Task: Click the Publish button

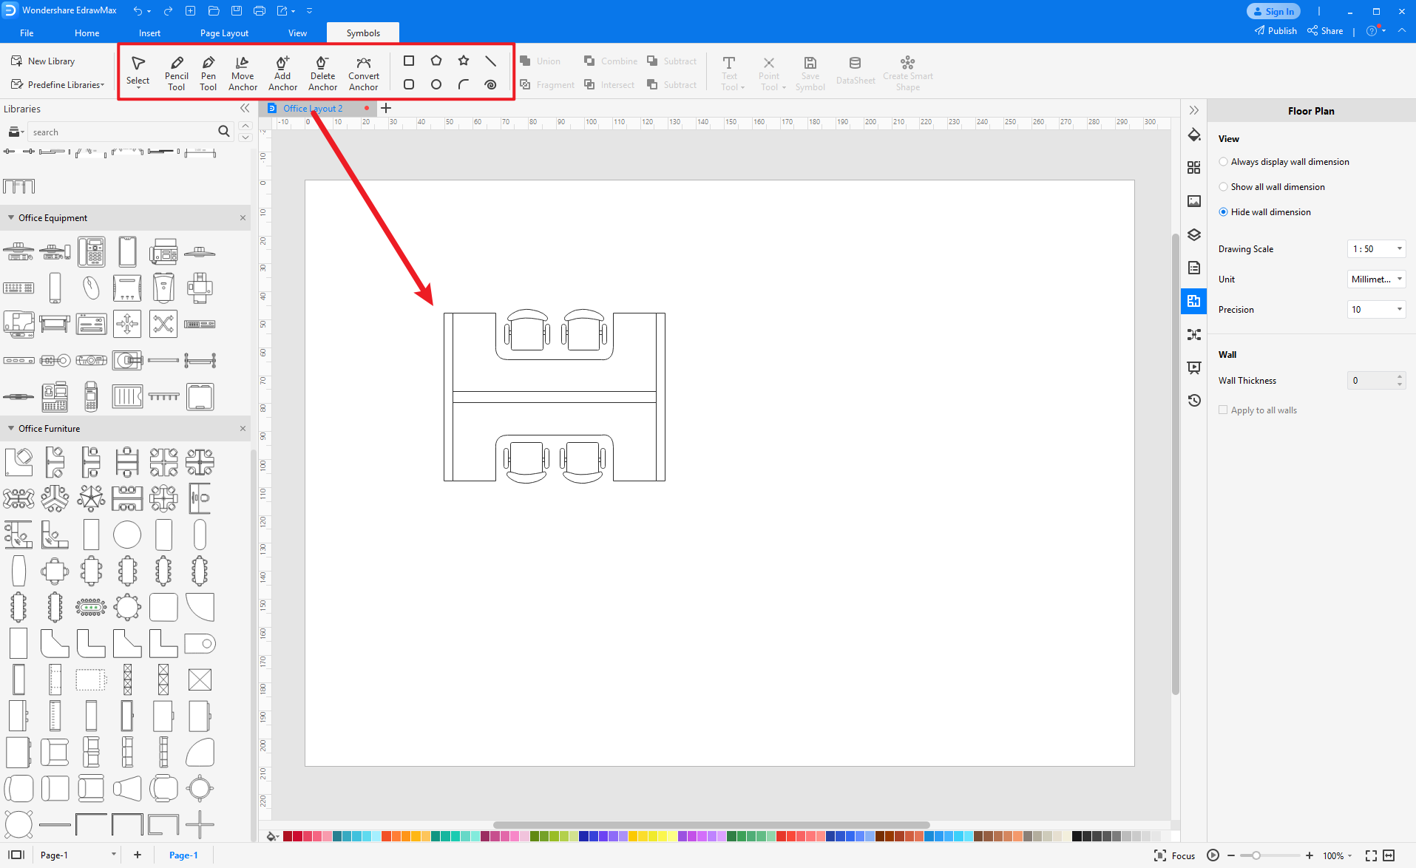Action: (x=1275, y=30)
